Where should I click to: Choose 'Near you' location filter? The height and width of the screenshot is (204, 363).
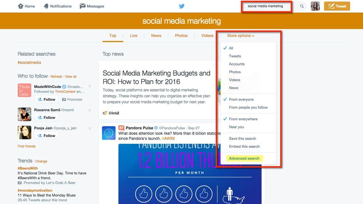click(236, 127)
